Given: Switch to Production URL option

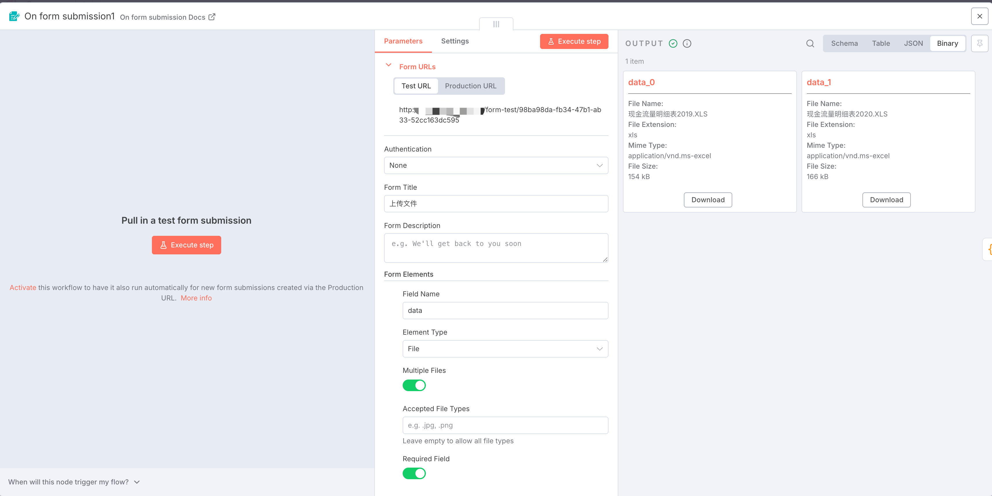Looking at the screenshot, I should tap(470, 86).
